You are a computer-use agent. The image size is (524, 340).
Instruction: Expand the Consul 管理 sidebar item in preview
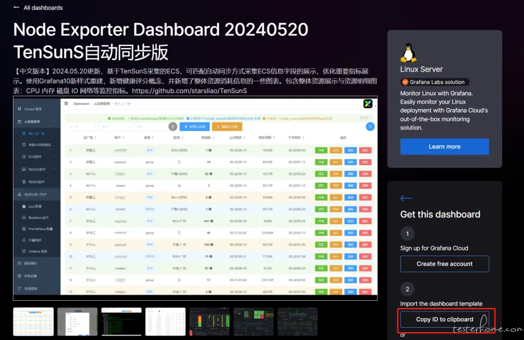click(x=37, y=109)
